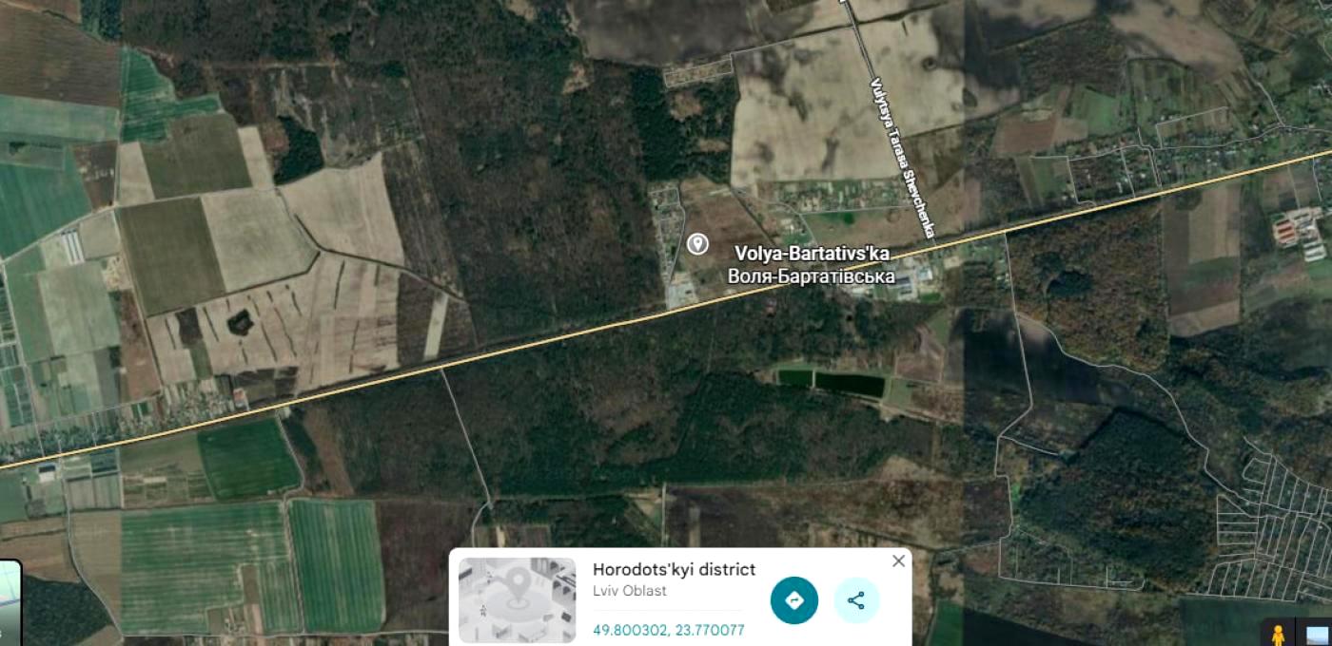Open Horodots'kyi district title

[674, 569]
